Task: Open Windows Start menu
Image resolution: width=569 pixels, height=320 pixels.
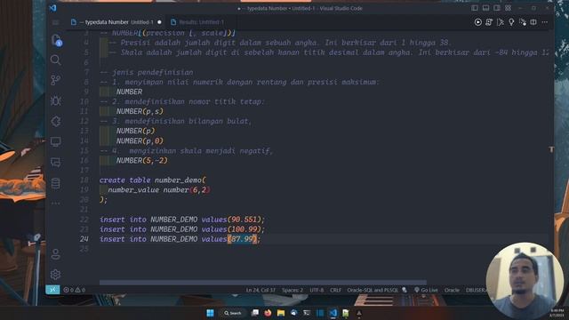Action: 210,313
